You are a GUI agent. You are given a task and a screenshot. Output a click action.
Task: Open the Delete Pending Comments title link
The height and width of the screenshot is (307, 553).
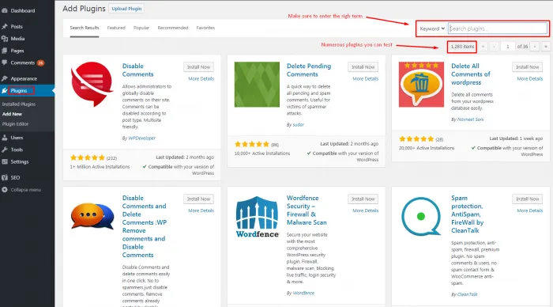click(309, 70)
